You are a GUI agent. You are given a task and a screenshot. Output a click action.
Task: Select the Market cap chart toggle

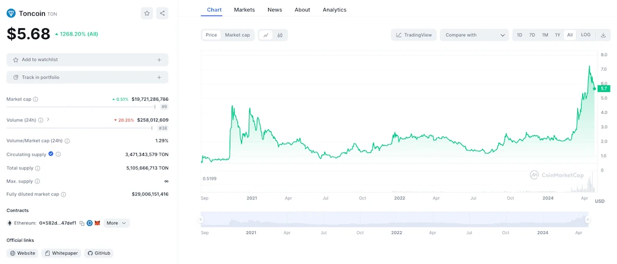point(237,35)
